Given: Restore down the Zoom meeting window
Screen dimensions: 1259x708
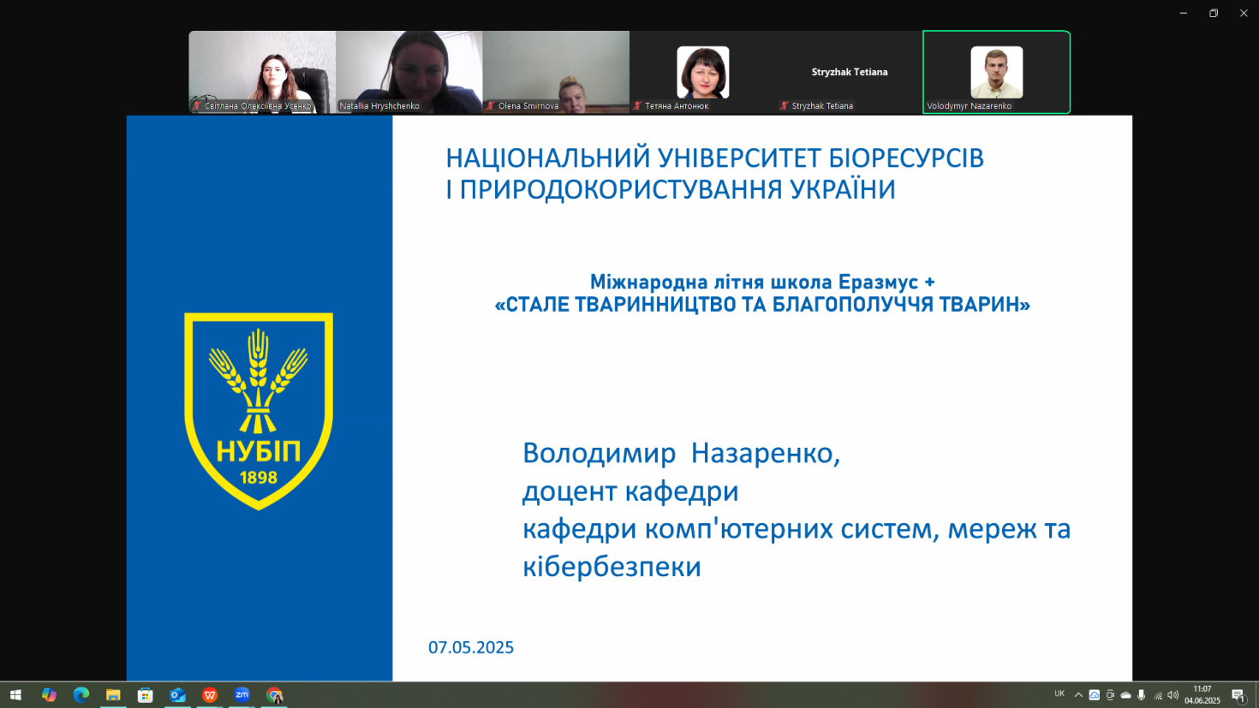Looking at the screenshot, I should [x=1214, y=13].
